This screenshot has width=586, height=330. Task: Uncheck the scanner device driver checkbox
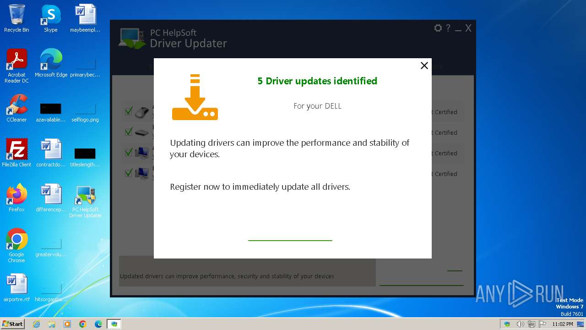[129, 132]
